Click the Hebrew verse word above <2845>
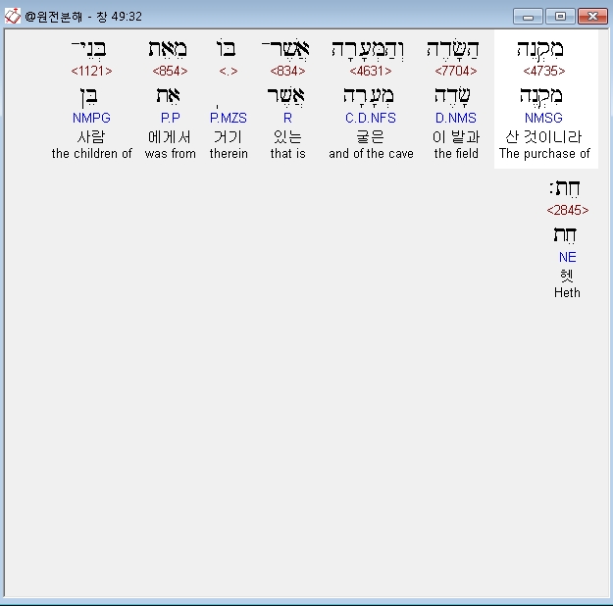The width and height of the screenshot is (613, 606). click(564, 188)
